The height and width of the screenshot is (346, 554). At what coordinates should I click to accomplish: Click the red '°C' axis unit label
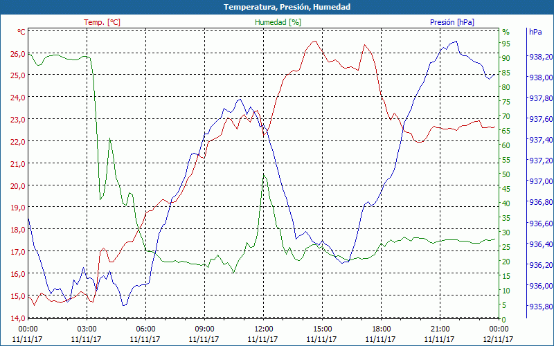tap(21, 32)
